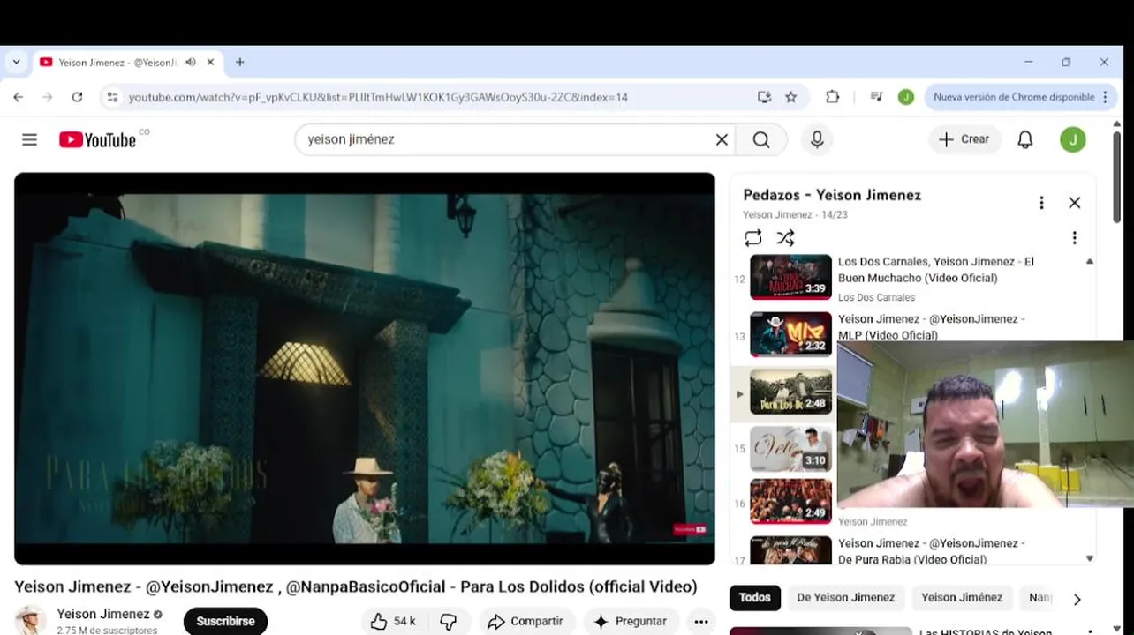Image resolution: width=1134 pixels, height=635 pixels.
Task: Open the tab search dropdown arrow
Action: tap(16, 63)
